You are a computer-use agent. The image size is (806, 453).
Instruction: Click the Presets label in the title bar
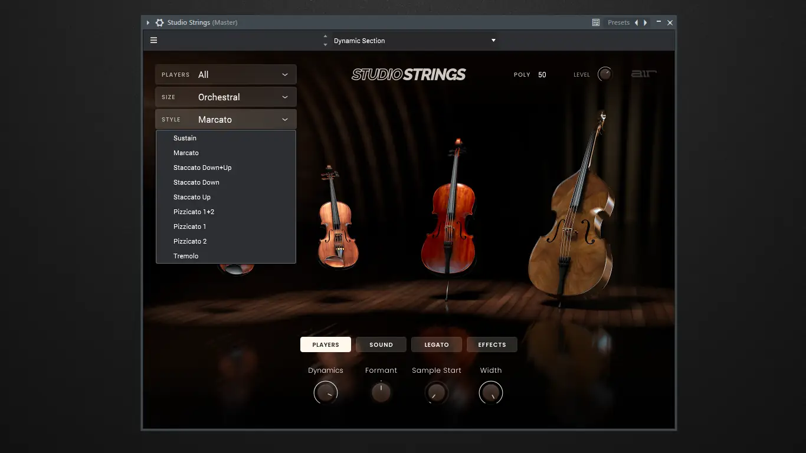619,22
